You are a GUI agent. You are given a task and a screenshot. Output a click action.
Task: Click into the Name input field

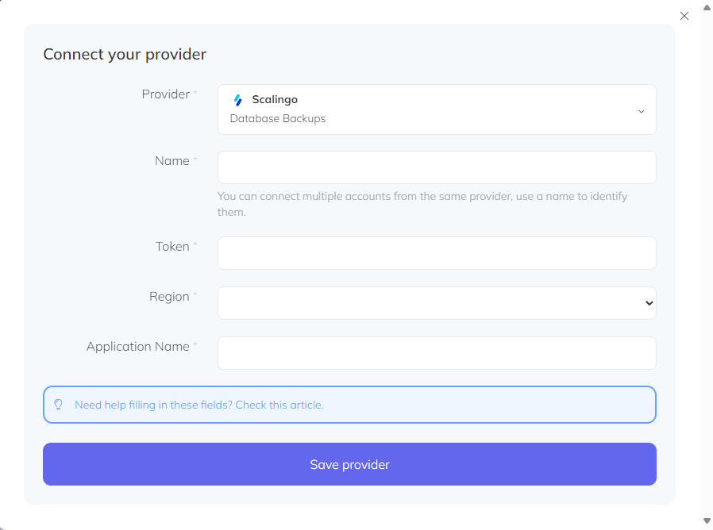[437, 167]
